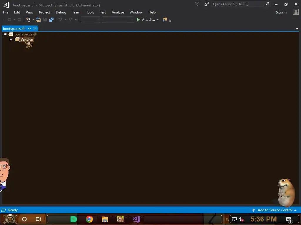The width and height of the screenshot is (301, 225).
Task: Select the bootspaces.dll root tree item
Action: 26,34
